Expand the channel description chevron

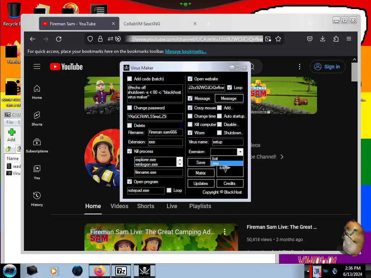pos(282,157)
